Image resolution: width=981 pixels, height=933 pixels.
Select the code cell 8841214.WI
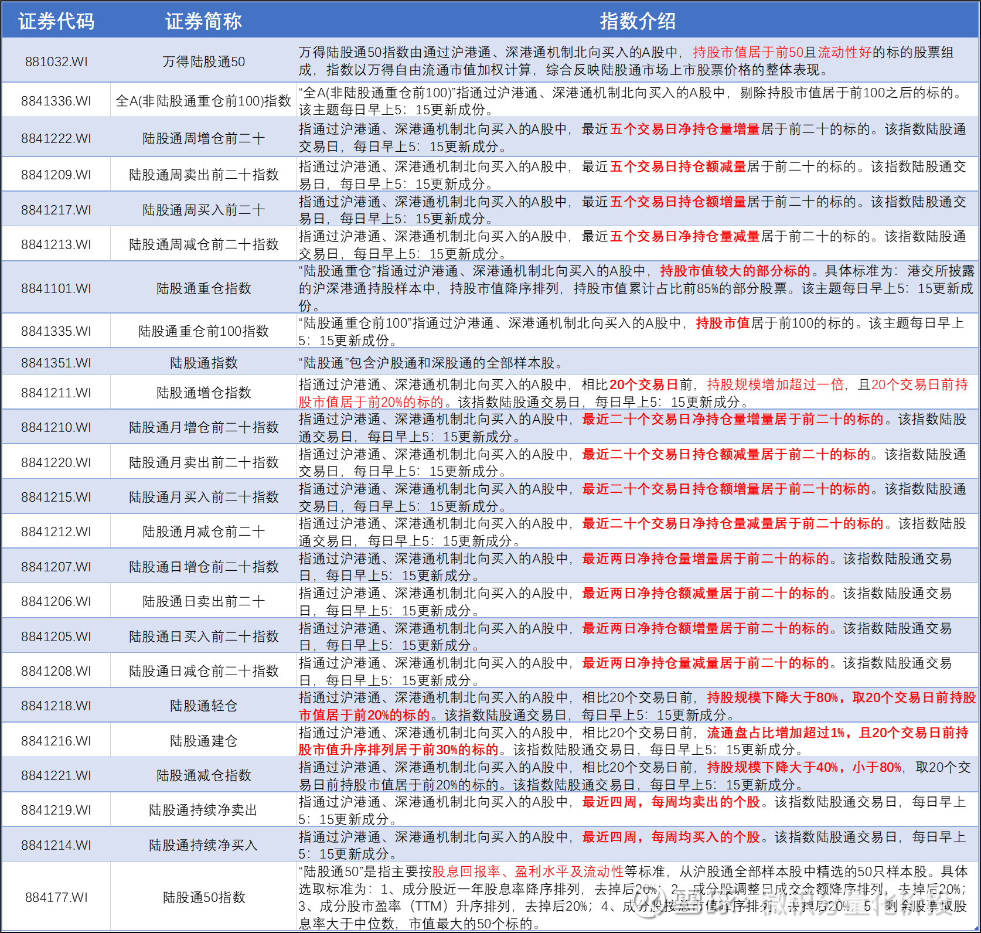point(56,845)
